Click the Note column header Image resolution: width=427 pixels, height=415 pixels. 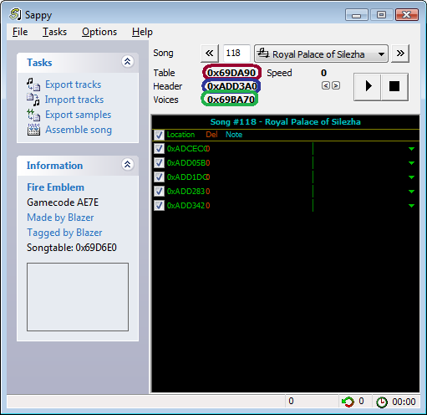click(x=234, y=135)
